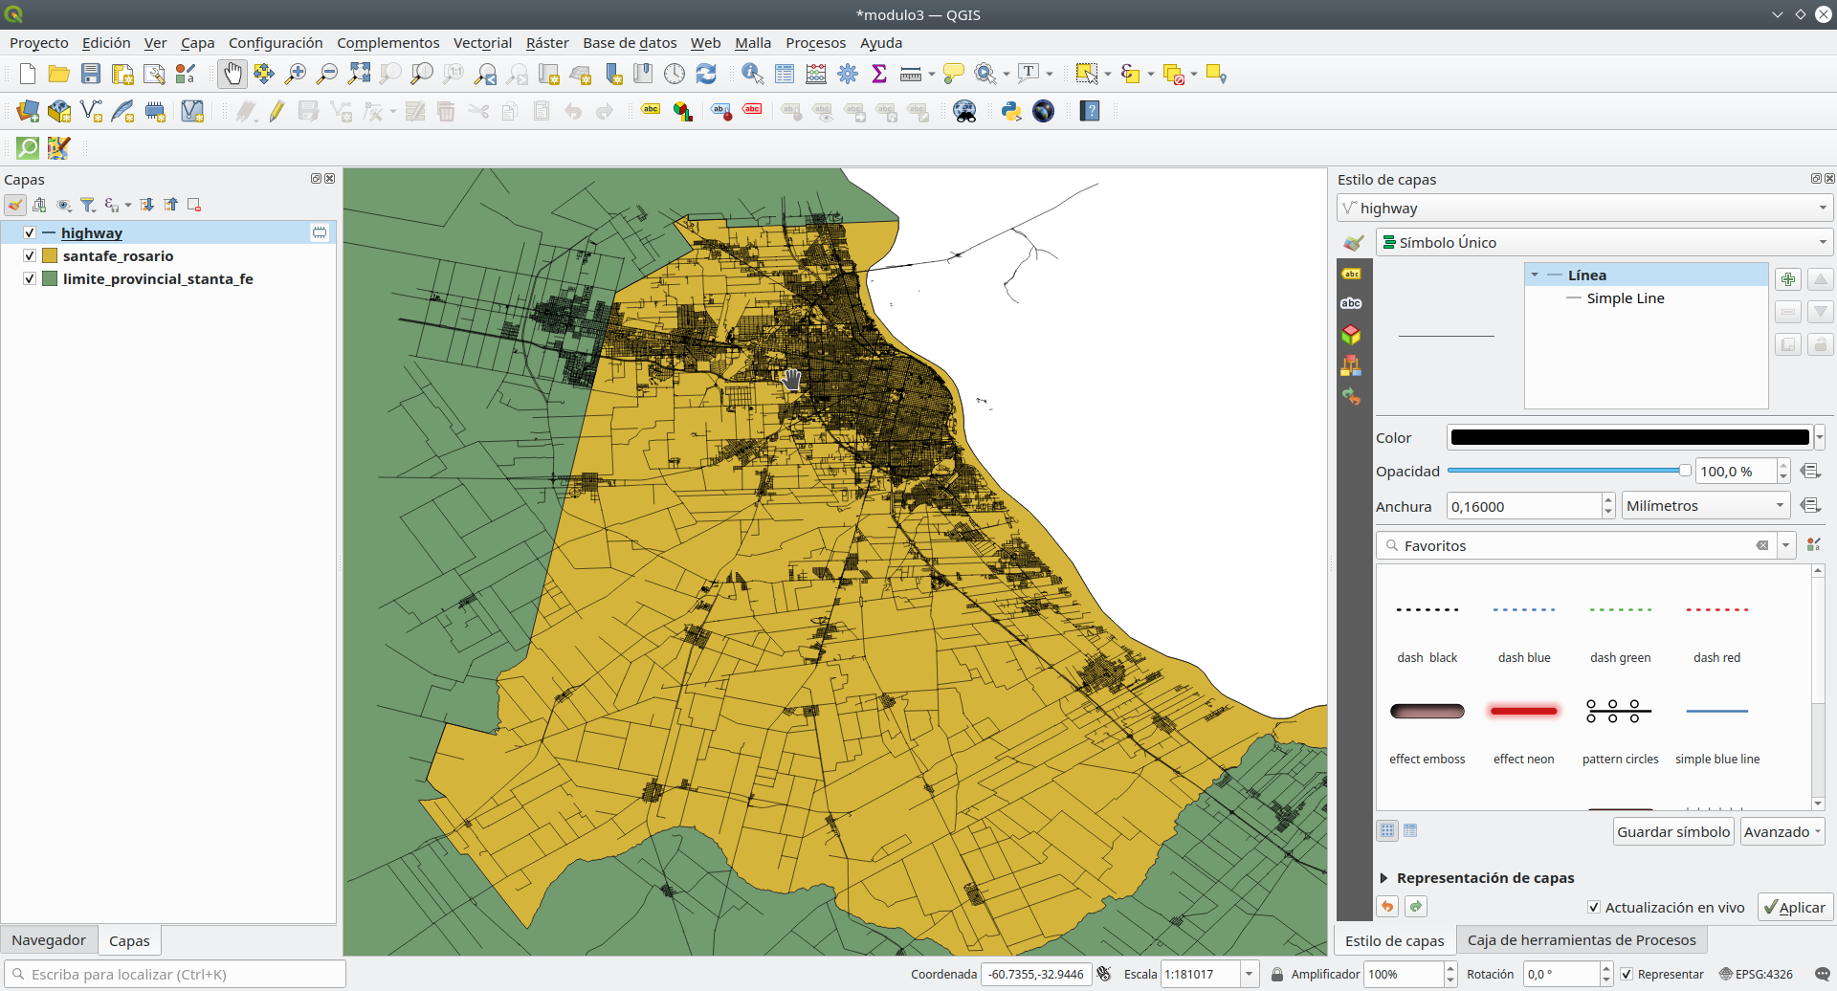Click filter legend funnel icon in Capas
This screenshot has height=991, width=1837.
click(88, 205)
